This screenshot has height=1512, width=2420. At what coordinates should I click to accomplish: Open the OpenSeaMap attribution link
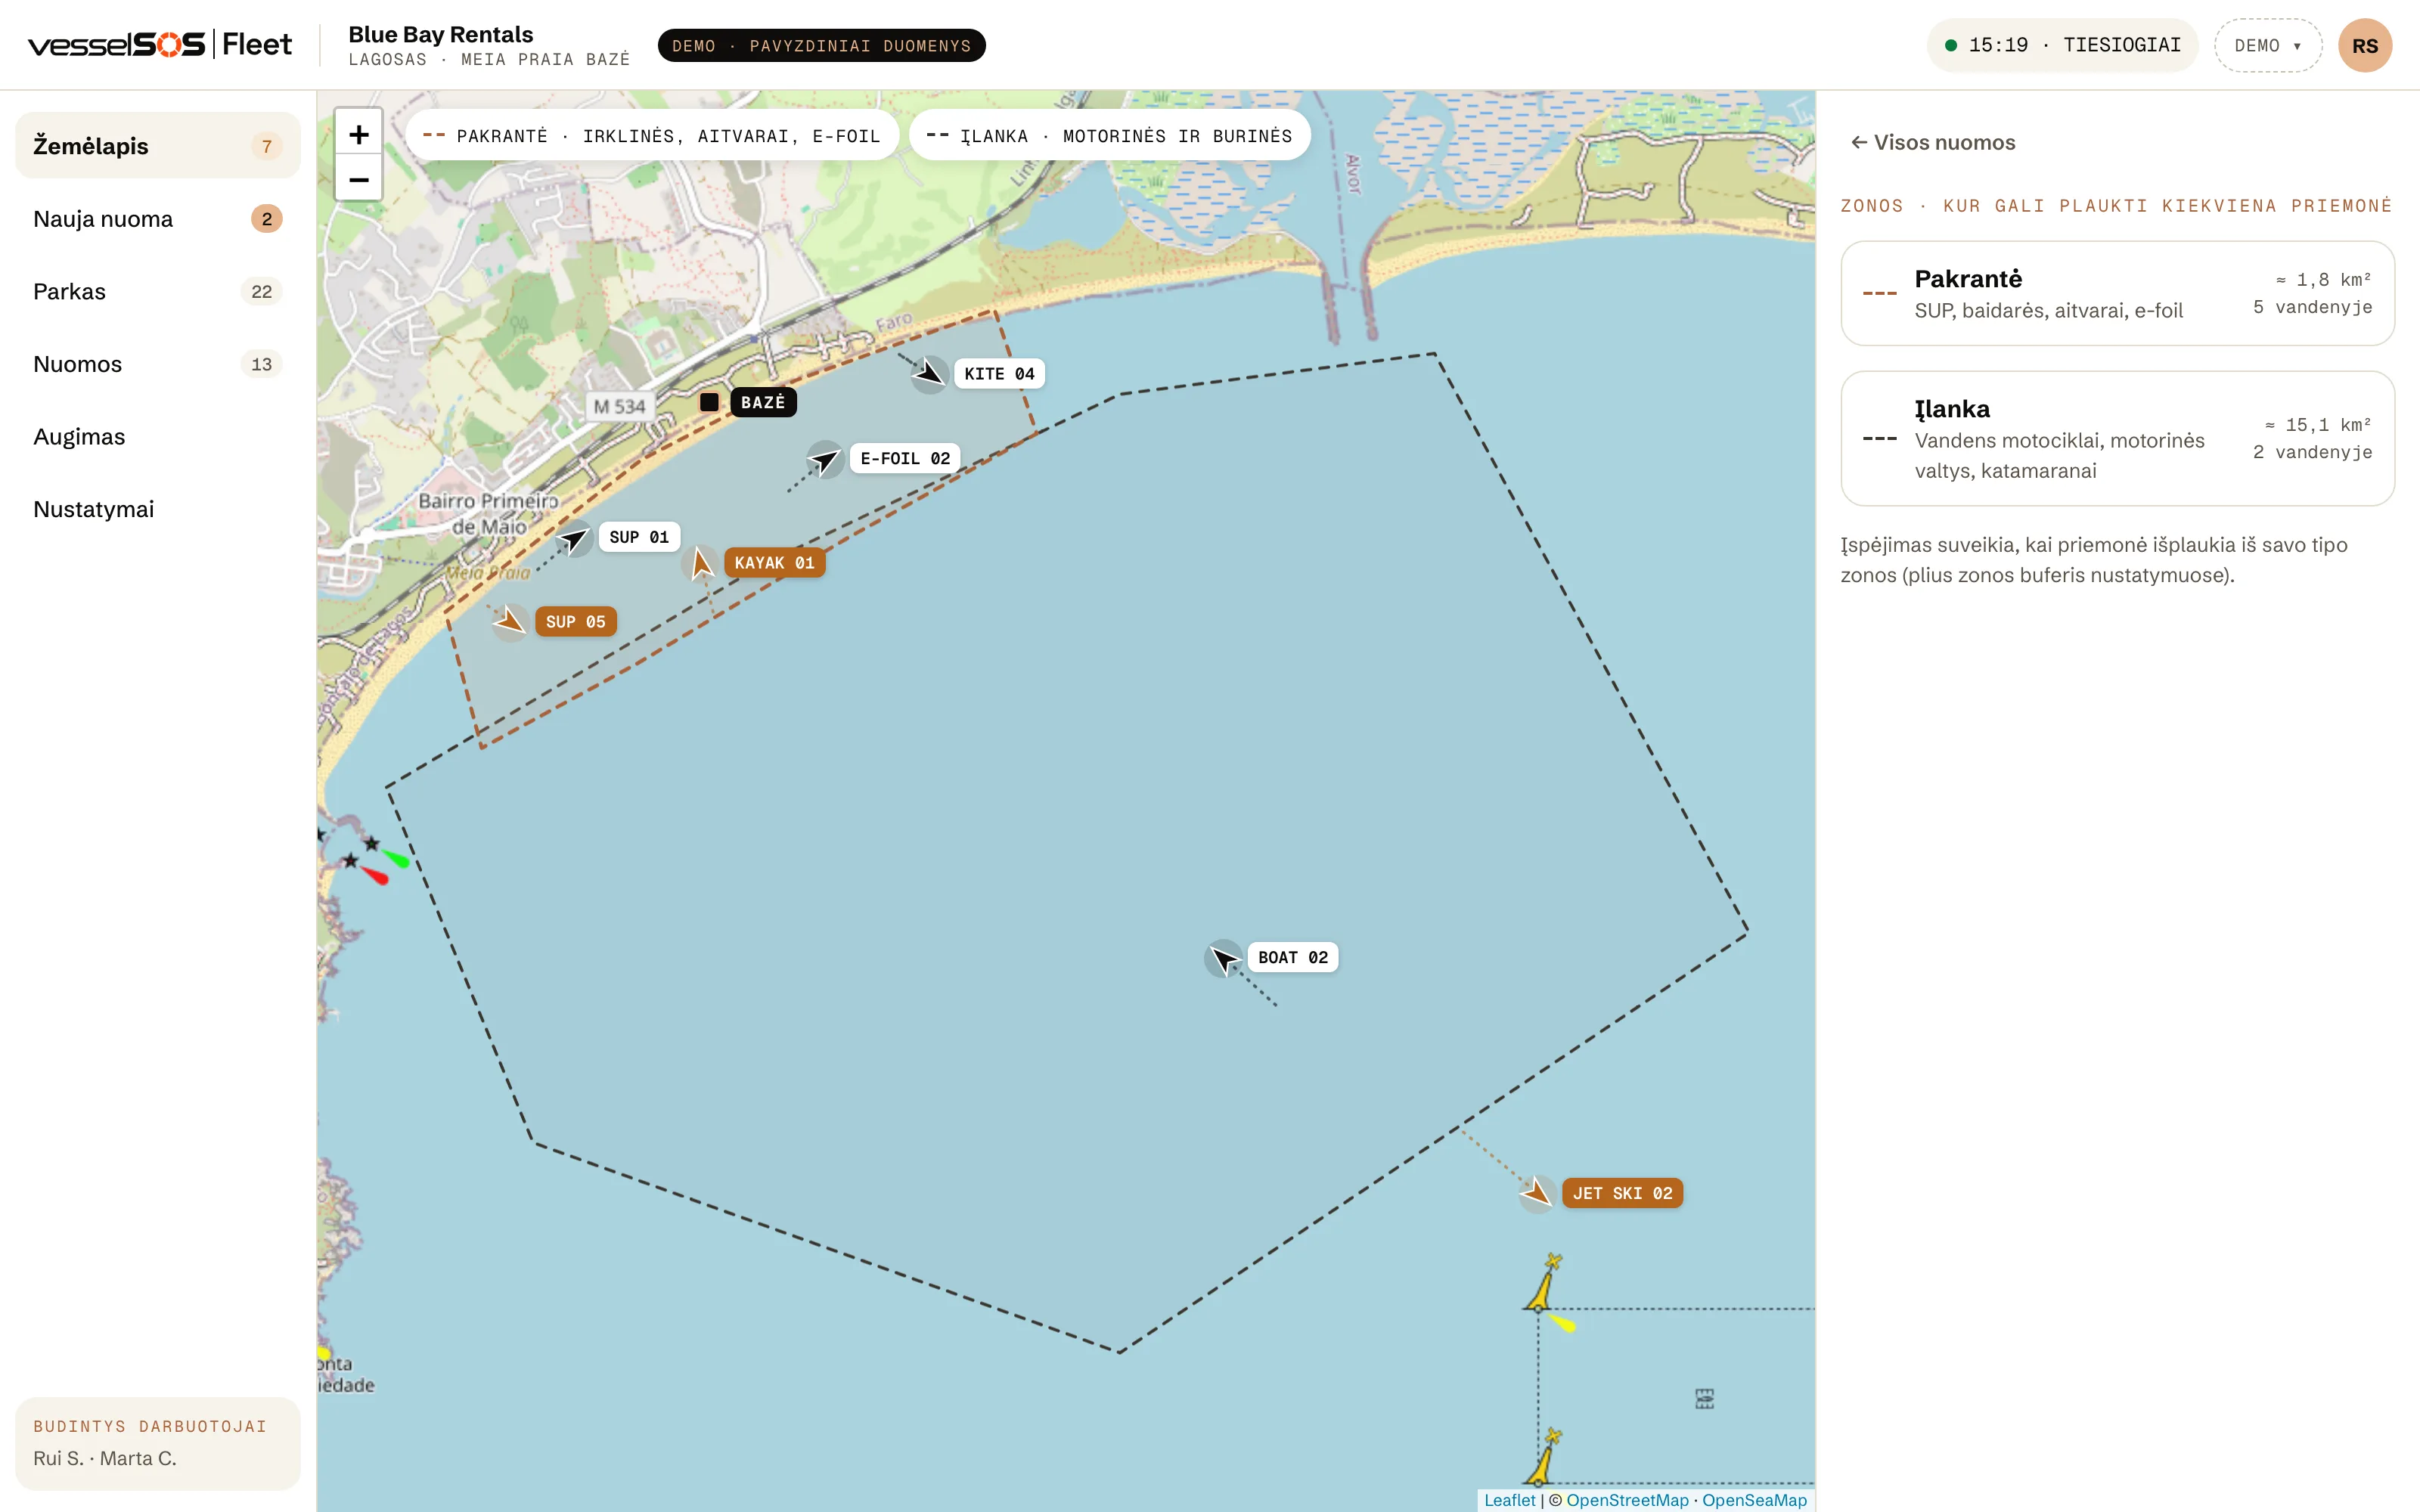(x=1754, y=1500)
